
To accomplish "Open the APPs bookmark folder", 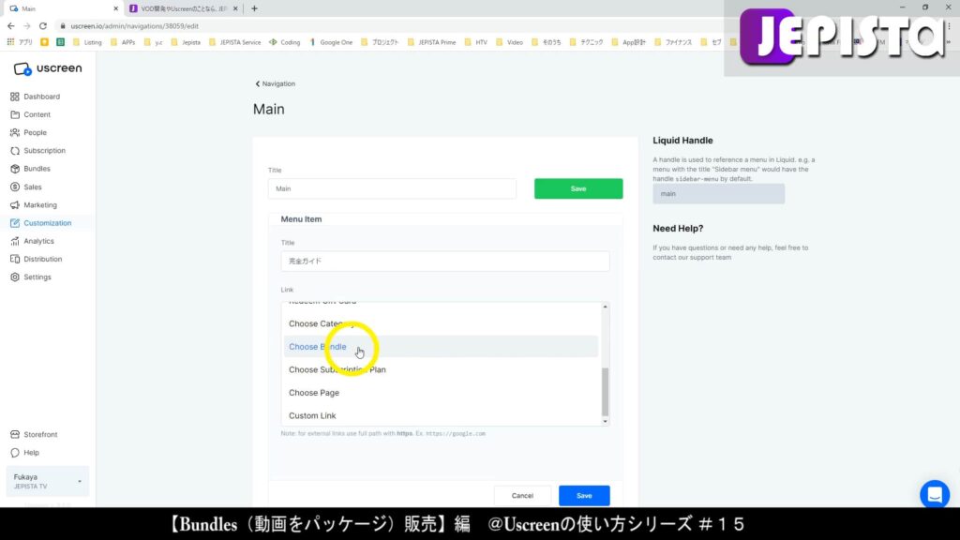I will [123, 42].
